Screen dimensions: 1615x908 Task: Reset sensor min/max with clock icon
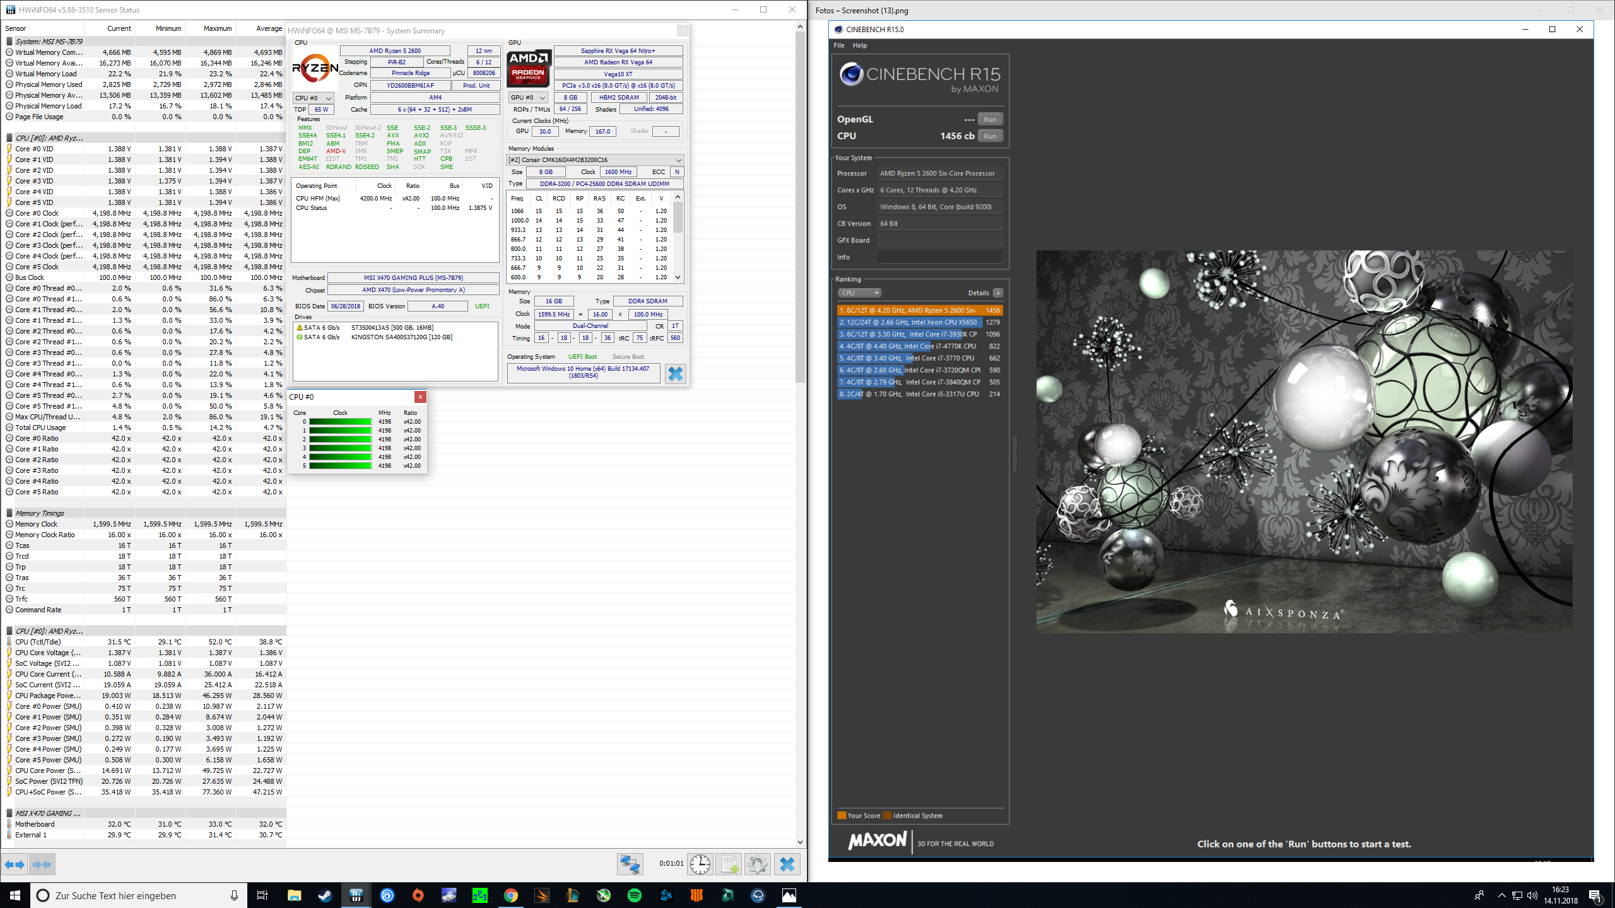pyautogui.click(x=700, y=864)
